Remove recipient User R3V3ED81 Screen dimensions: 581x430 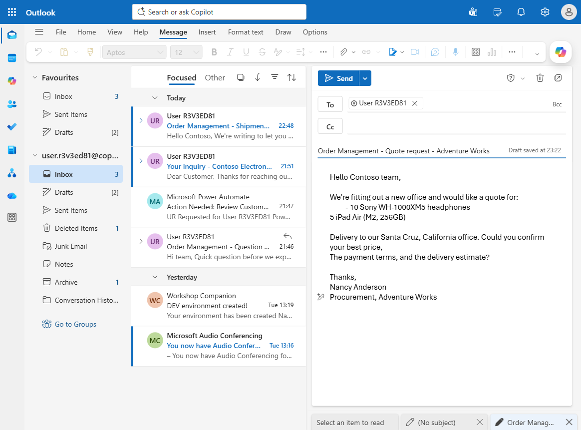coord(415,103)
